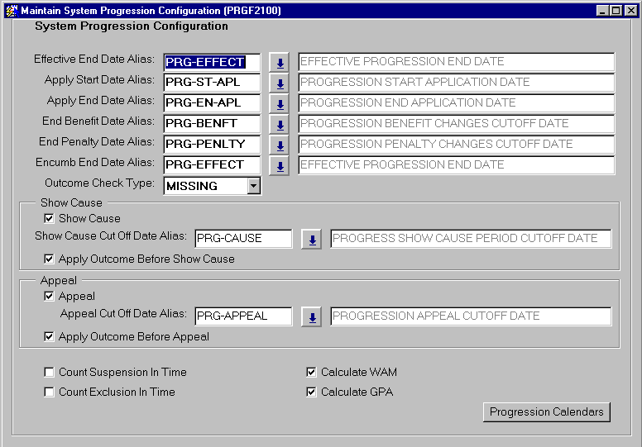Click the PRG-ST-APL alias input field
This screenshot has height=447, width=642.
(x=212, y=83)
